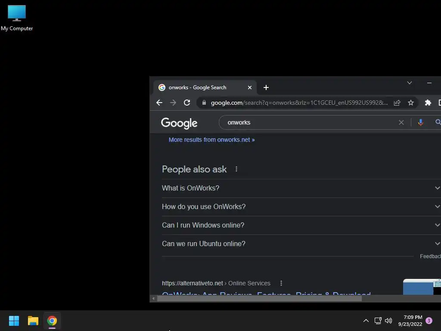Open File Explorer from taskbar

pos(33,321)
